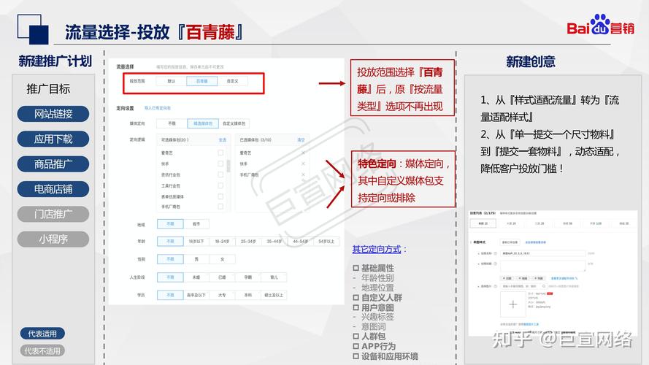
Task: Remove 爱奇艺 from selected media with X
Action: tap(303, 153)
